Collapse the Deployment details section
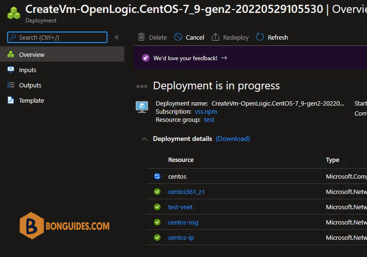Image resolution: width=367 pixels, height=257 pixels. pos(144,139)
